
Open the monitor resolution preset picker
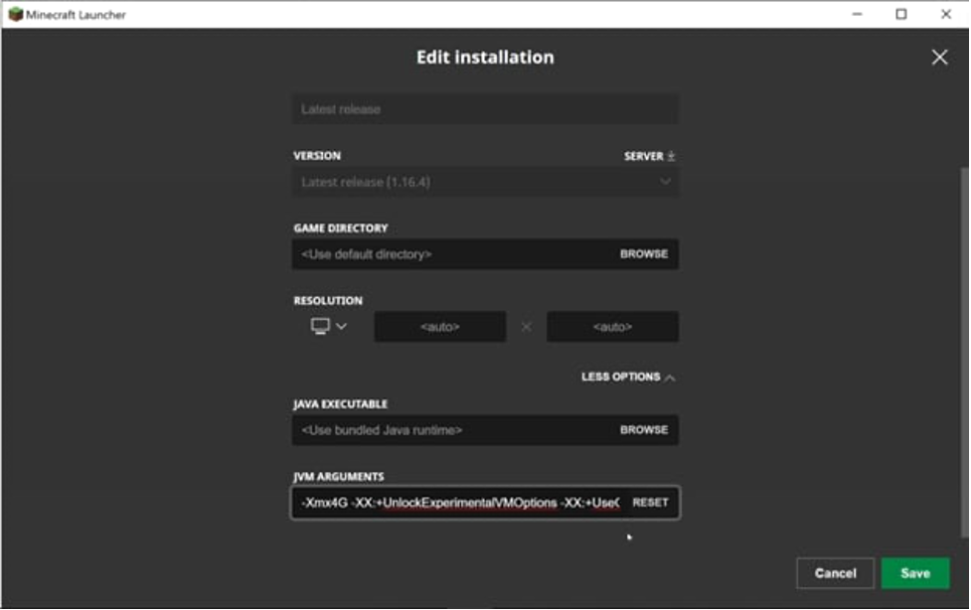click(329, 326)
